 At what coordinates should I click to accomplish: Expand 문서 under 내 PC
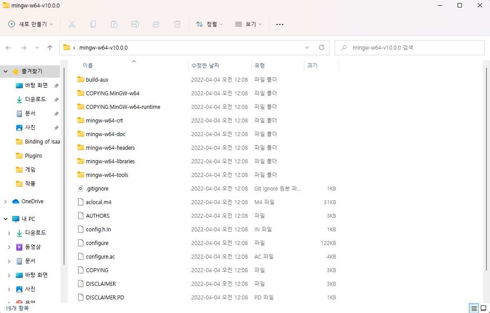click(x=9, y=261)
